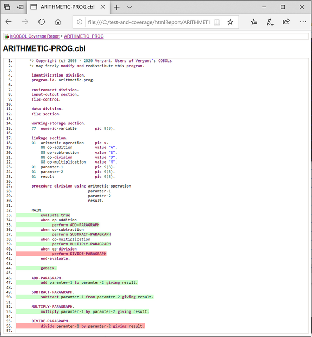Click 'identification division.' line
The height and width of the screenshot is (337, 312).
coord(59,75)
